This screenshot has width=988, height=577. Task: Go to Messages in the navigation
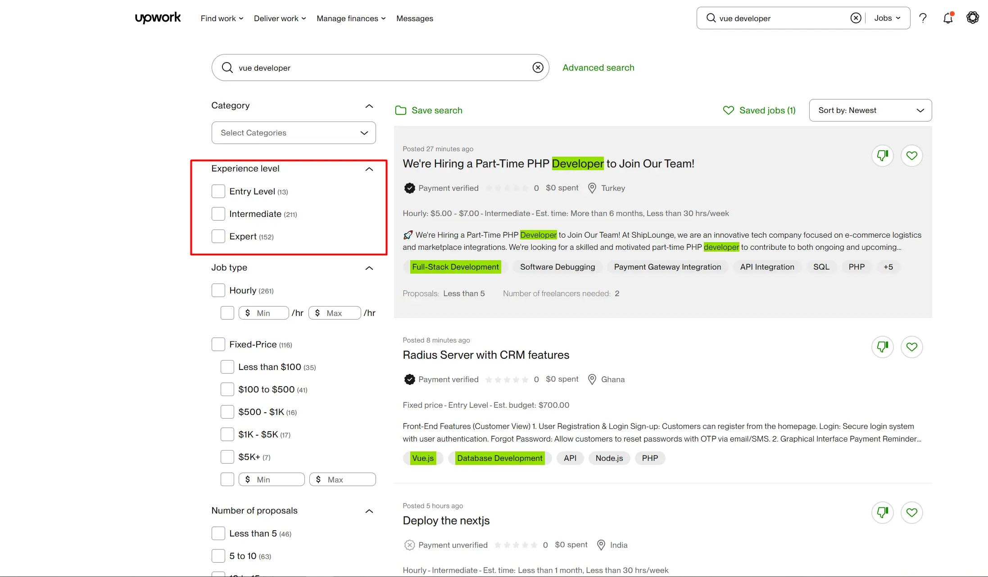point(414,18)
